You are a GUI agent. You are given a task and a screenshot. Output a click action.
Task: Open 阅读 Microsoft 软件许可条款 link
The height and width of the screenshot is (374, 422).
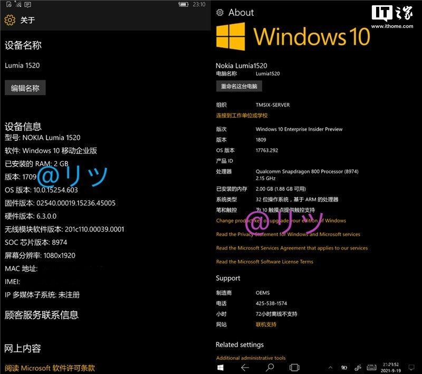click(50, 368)
